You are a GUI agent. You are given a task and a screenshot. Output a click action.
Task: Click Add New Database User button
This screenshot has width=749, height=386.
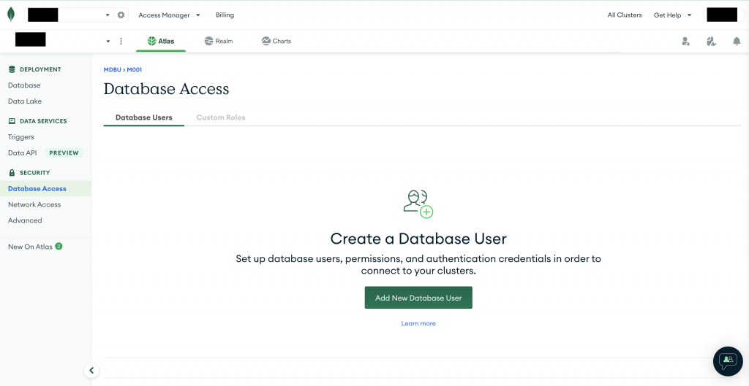[418, 298]
